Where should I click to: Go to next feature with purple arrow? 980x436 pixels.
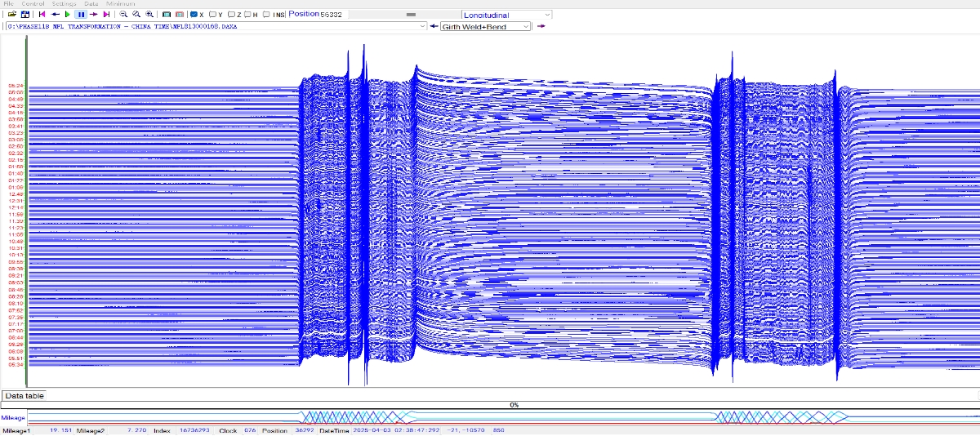tap(541, 26)
